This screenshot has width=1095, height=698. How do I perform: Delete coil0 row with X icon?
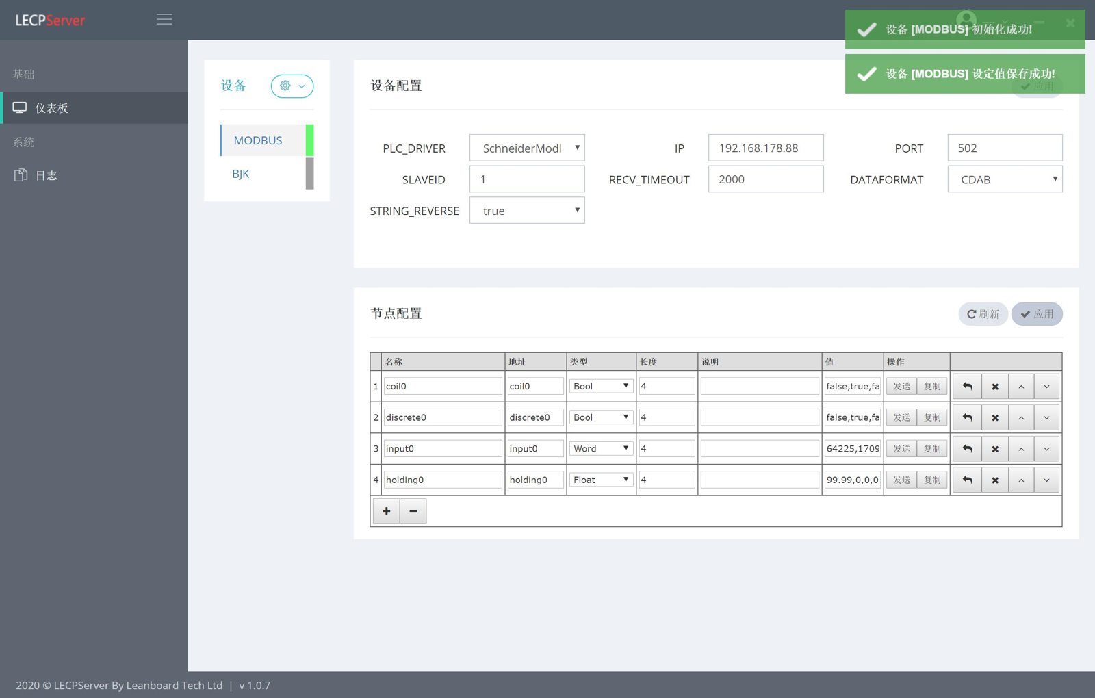[x=995, y=387]
